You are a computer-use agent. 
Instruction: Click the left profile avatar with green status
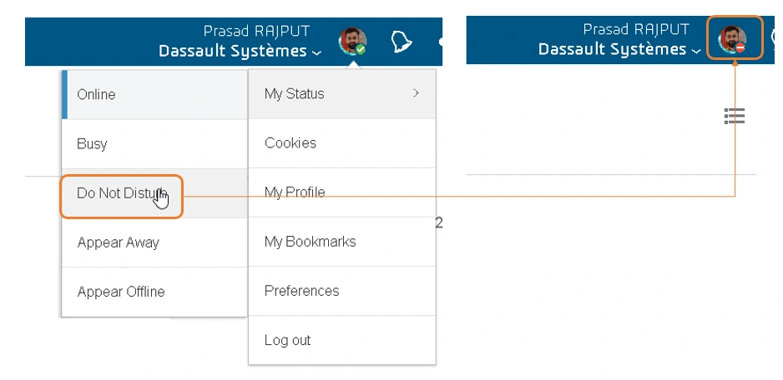(352, 41)
